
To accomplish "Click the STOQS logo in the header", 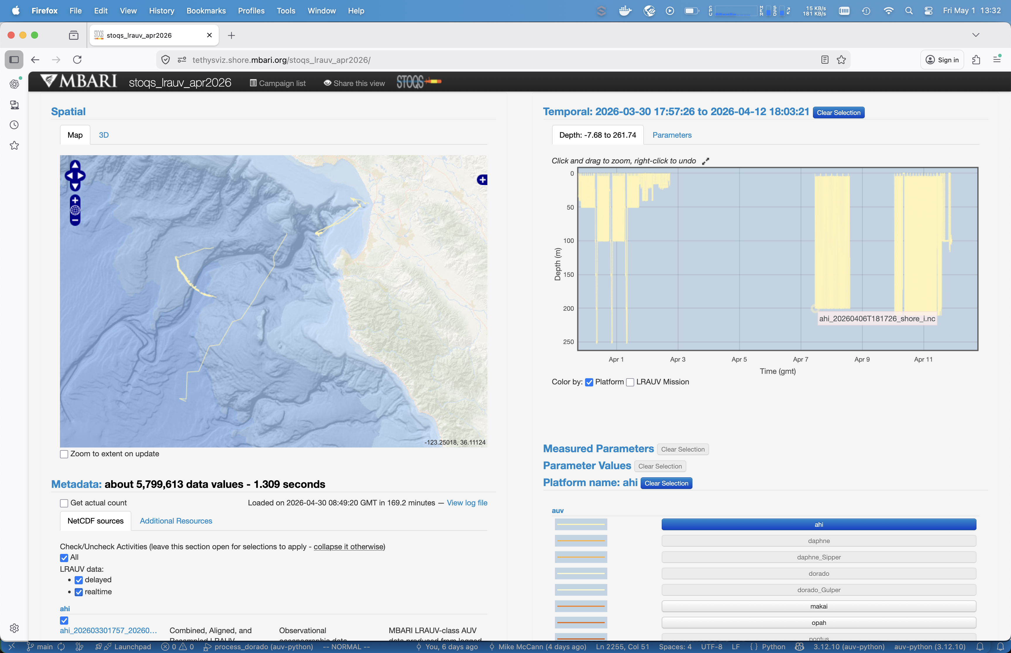I will click(x=419, y=82).
